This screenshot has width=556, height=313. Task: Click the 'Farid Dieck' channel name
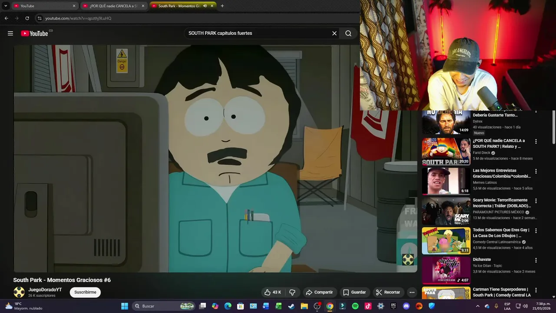(481, 153)
